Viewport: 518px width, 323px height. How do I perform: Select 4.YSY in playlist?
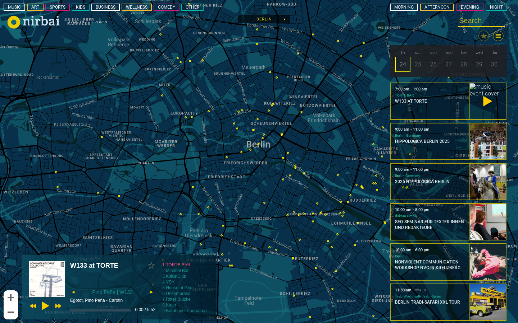168,282
